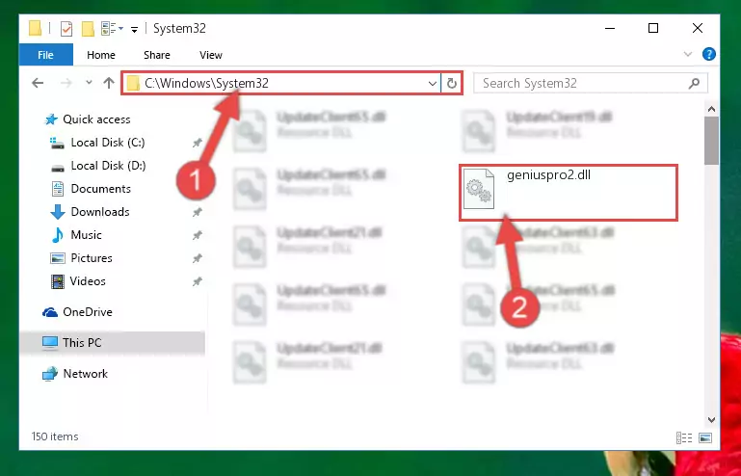
Task: Open recent locations dropdown arrow
Action: pyautogui.click(x=89, y=83)
